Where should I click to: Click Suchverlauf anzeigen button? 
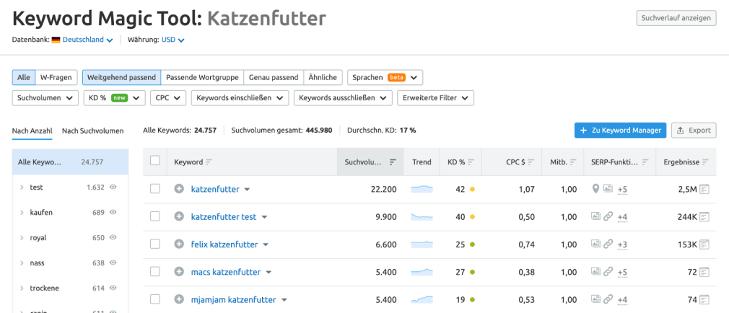676,18
